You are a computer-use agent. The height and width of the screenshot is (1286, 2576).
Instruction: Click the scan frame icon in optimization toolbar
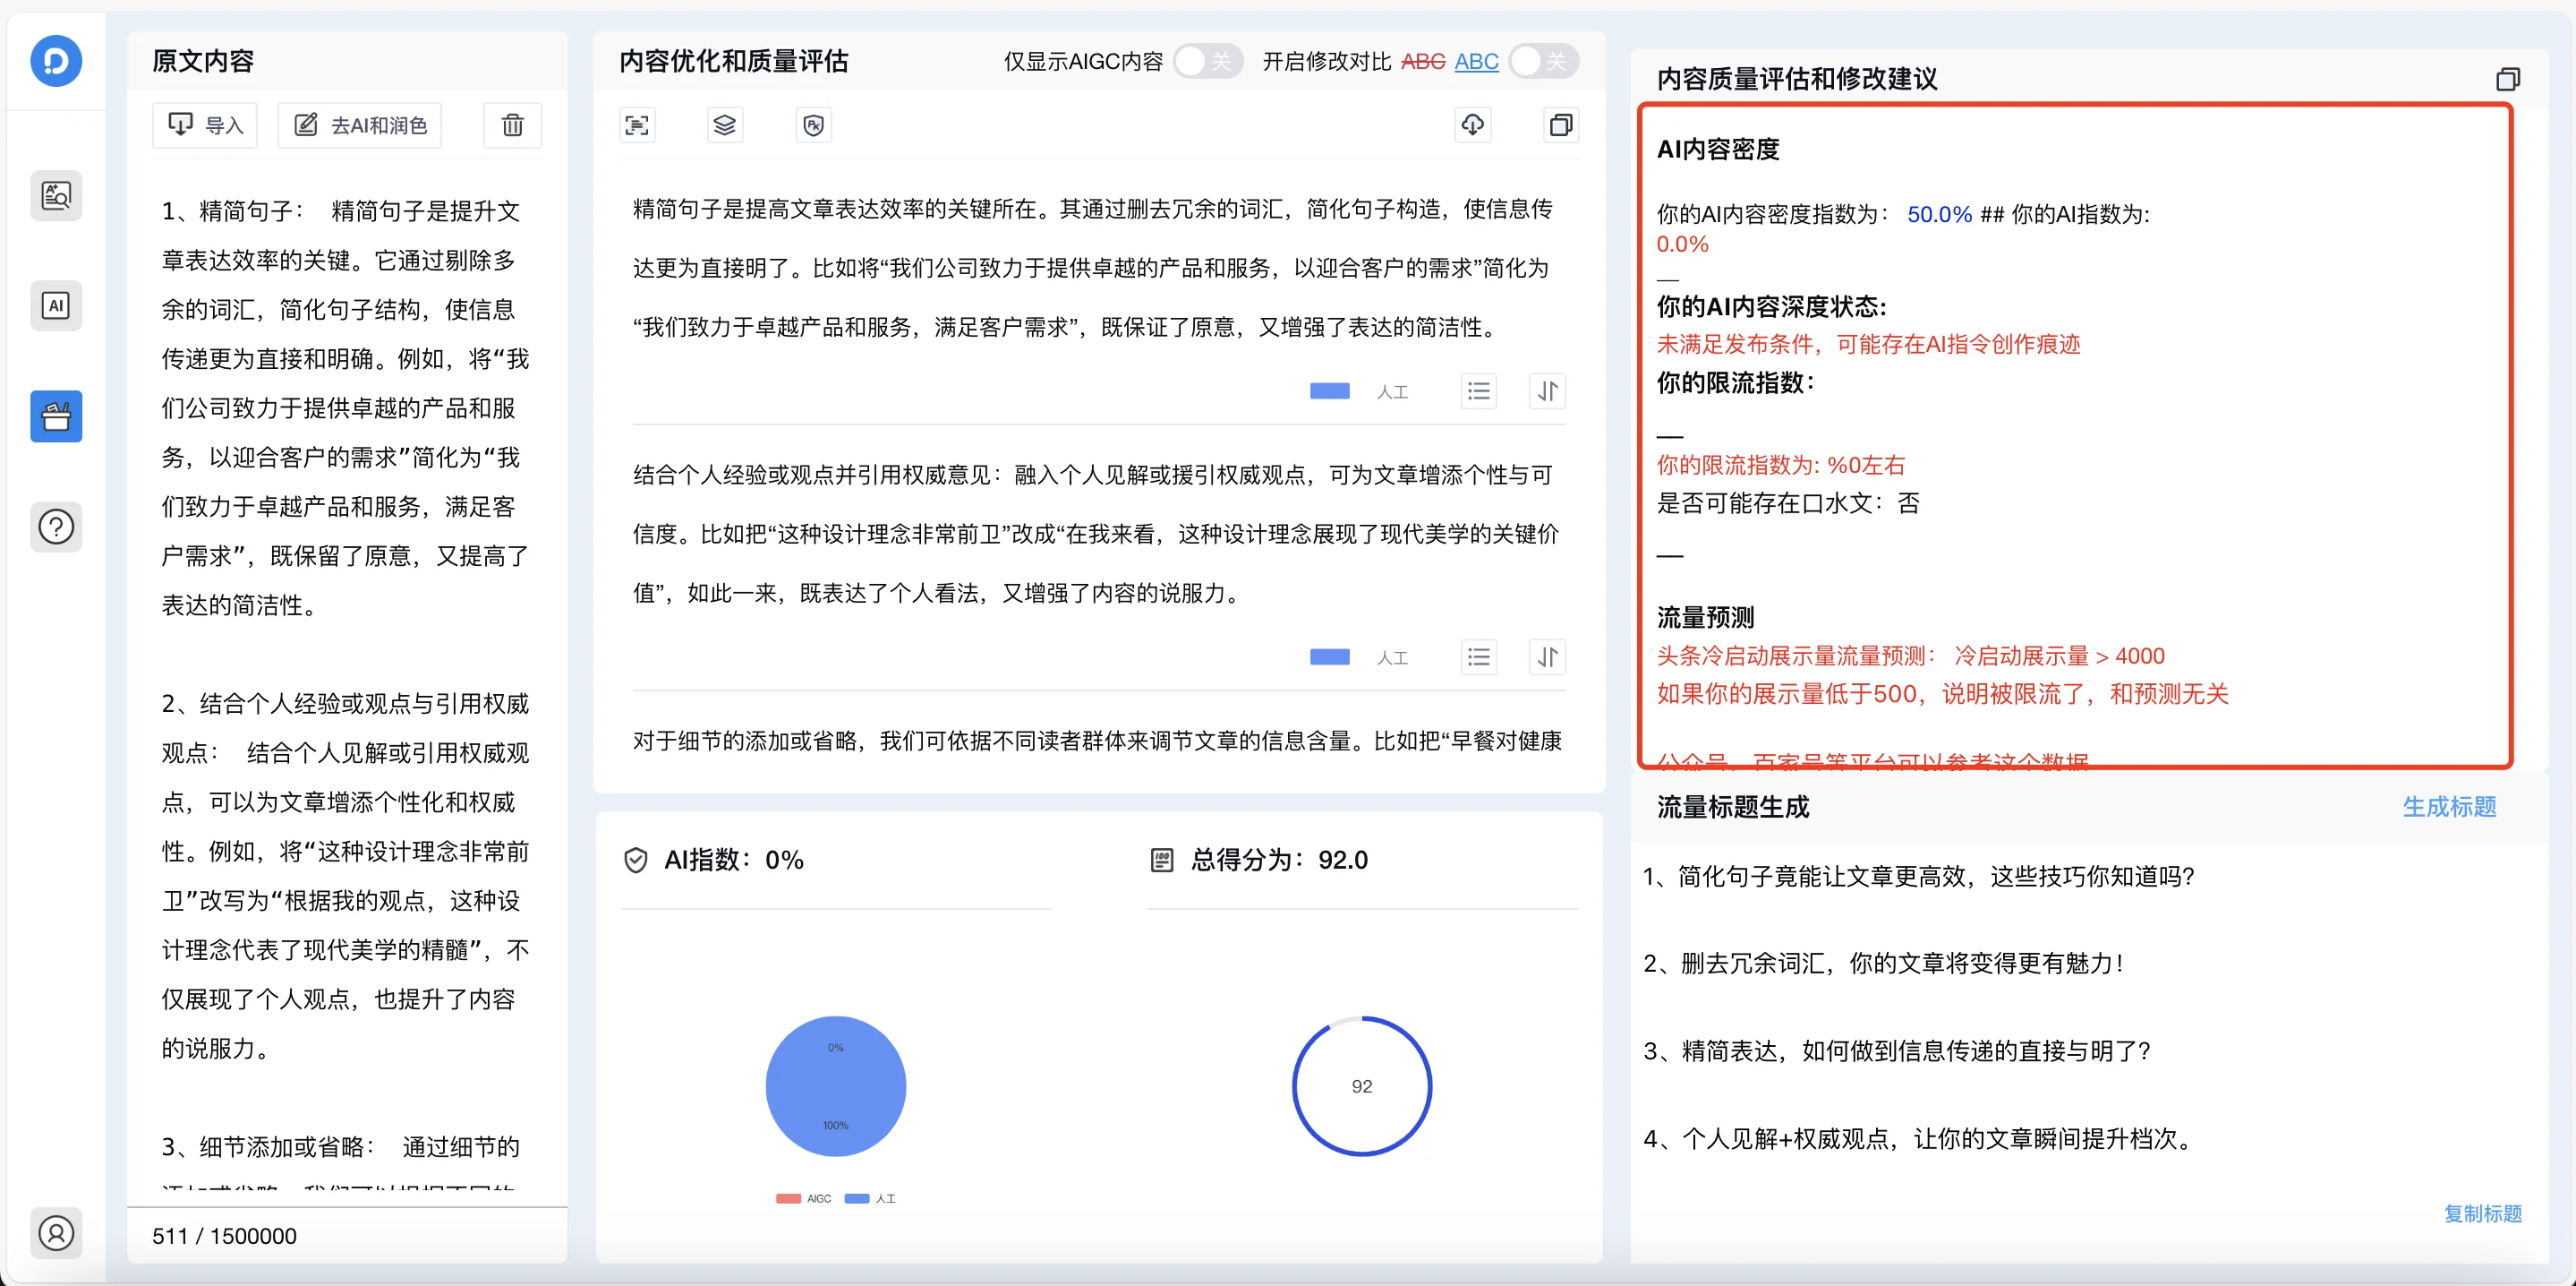637,125
